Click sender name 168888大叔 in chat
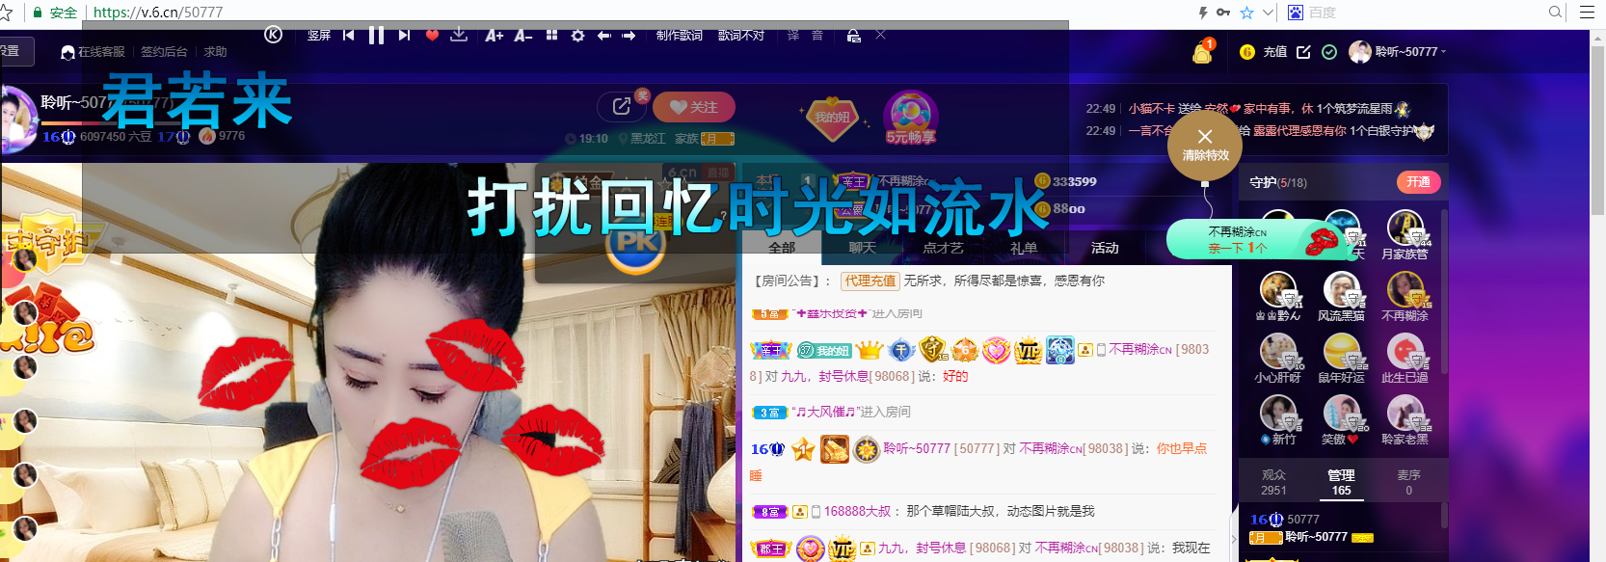Image resolution: width=1606 pixels, height=562 pixels. coord(857,511)
